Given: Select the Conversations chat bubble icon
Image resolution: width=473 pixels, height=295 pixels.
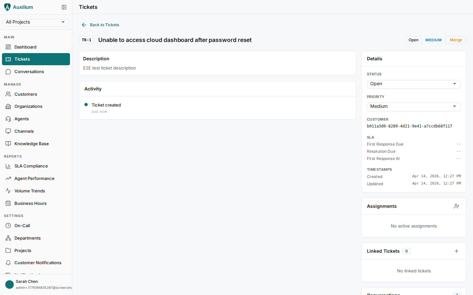Looking at the screenshot, I should (8, 71).
